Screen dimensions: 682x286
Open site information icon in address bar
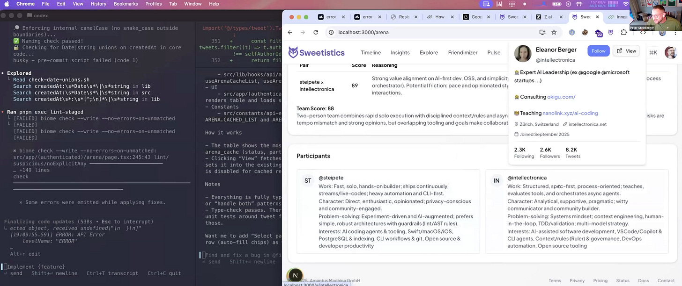(x=331, y=32)
